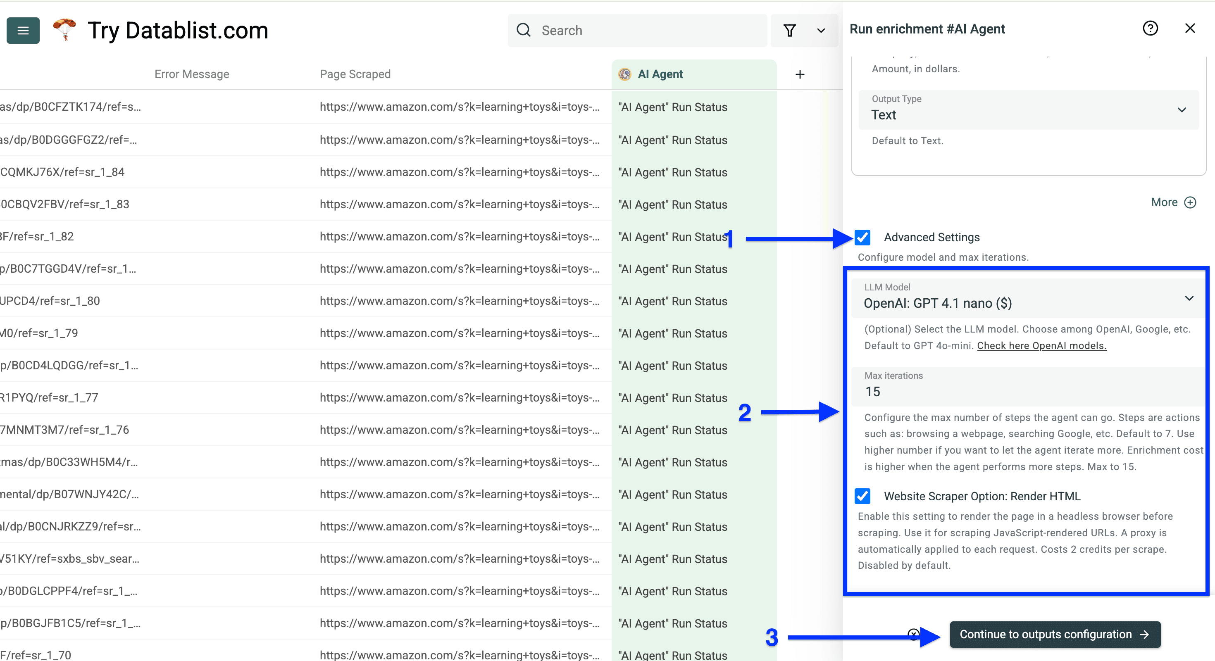The image size is (1215, 661).
Task: Open the hamburger navigation menu
Action: coord(23,30)
